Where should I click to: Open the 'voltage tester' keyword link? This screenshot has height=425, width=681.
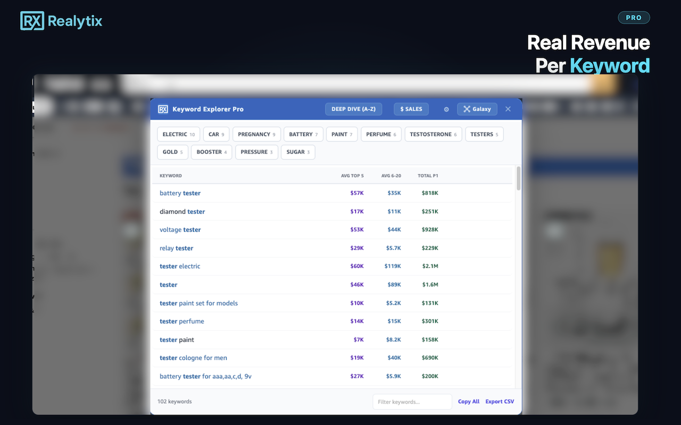[180, 230]
